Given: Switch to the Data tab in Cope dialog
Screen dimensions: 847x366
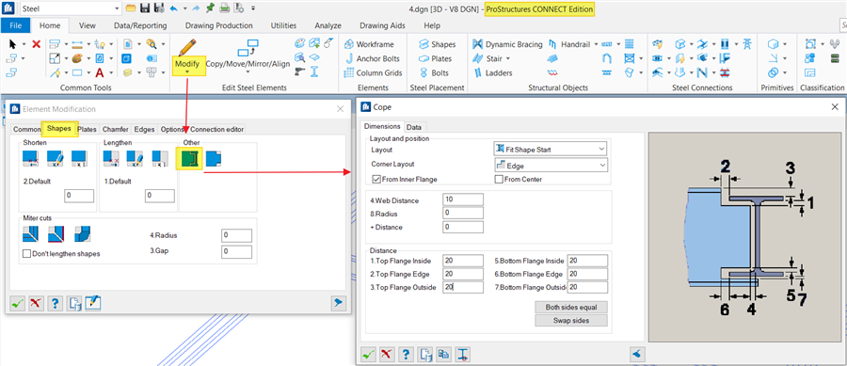Looking at the screenshot, I should 414,127.
